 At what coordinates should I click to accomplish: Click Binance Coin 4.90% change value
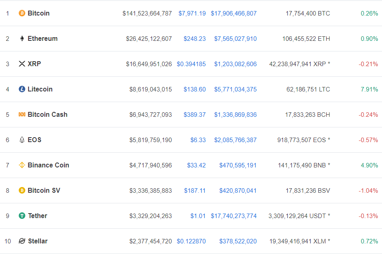(369, 165)
